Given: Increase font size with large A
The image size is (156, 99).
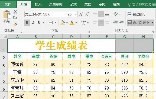Looking at the screenshot, I should pos(81,14).
